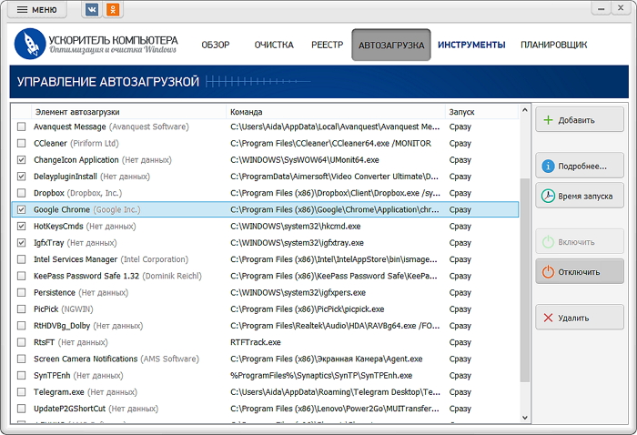Tick the RtHDVBg_Dolby checkbox

(21, 326)
